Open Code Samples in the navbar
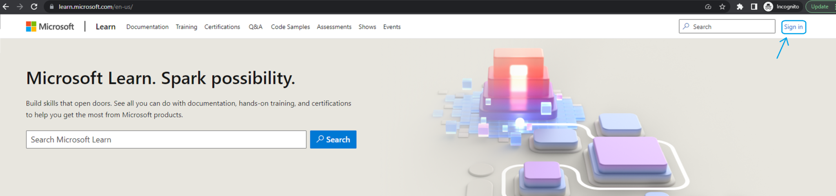The width and height of the screenshot is (836, 196). (x=290, y=27)
